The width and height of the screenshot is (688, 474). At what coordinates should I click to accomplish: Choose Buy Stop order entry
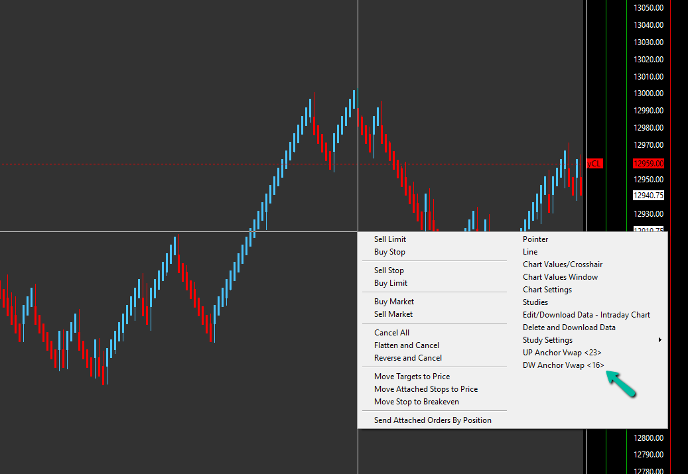click(x=389, y=252)
